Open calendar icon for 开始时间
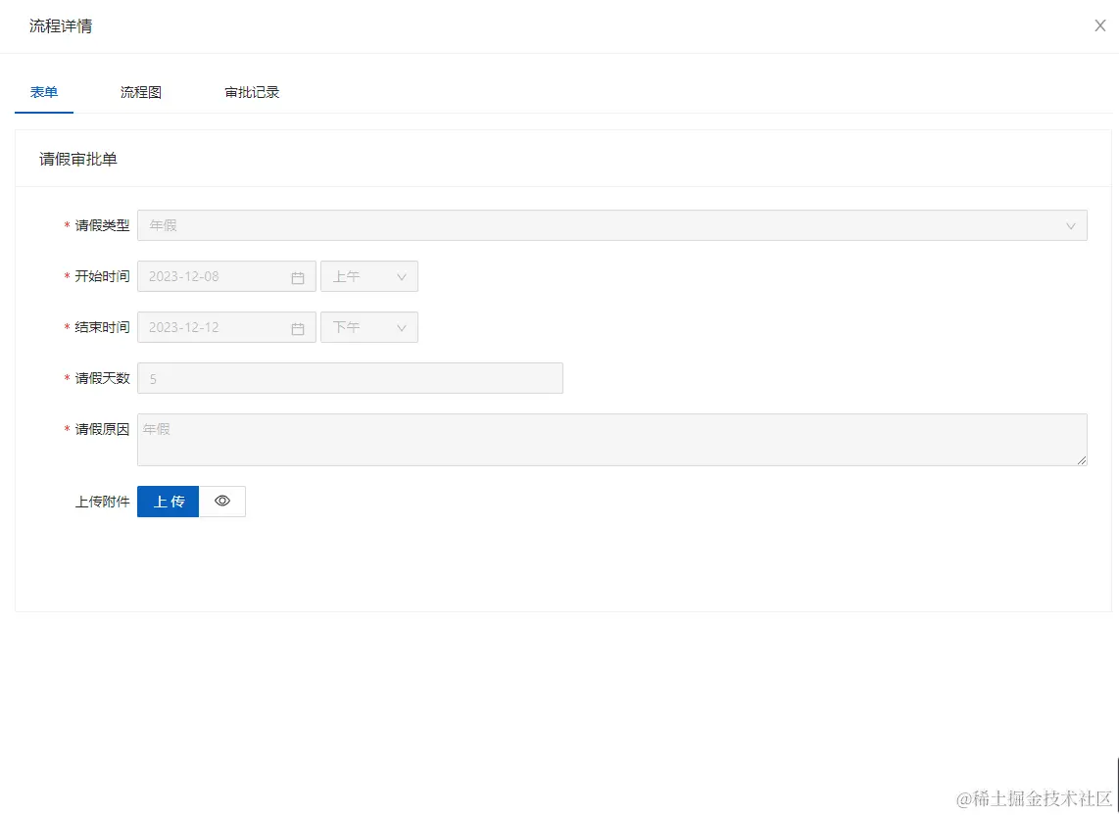This screenshot has height=815, width=1119. click(x=298, y=277)
